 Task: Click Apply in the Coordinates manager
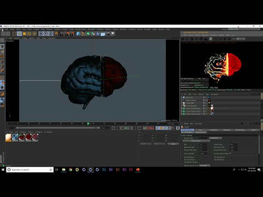(x=173, y=144)
